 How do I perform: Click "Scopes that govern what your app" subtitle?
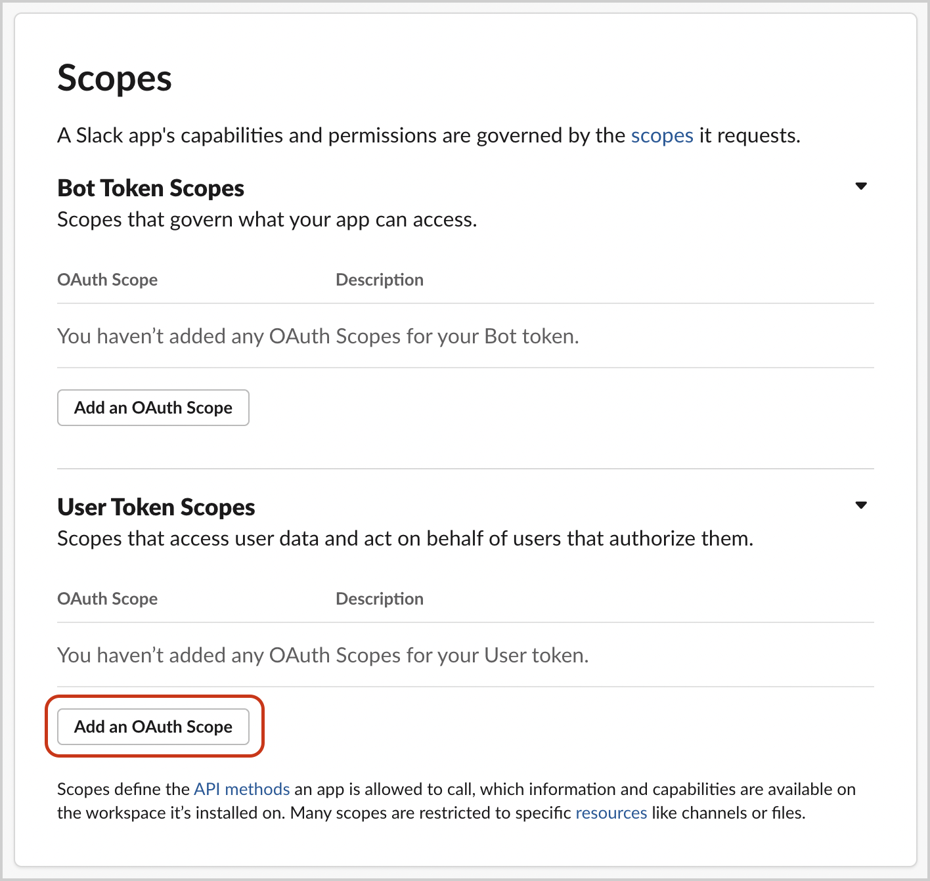tap(267, 219)
